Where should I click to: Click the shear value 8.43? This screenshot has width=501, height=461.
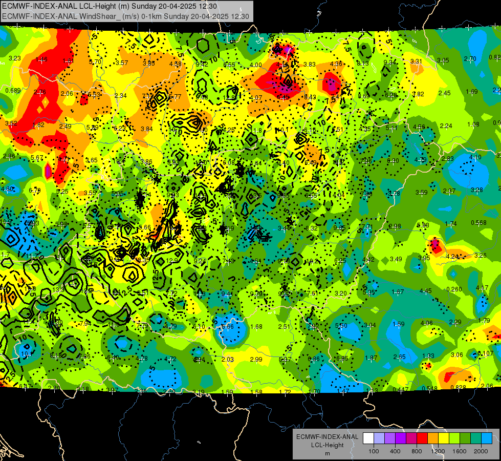point(310,97)
